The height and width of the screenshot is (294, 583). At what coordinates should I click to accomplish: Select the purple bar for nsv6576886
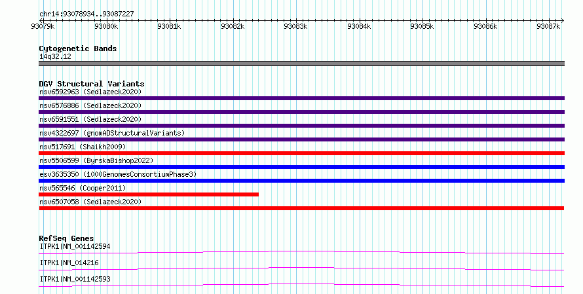pos(301,112)
